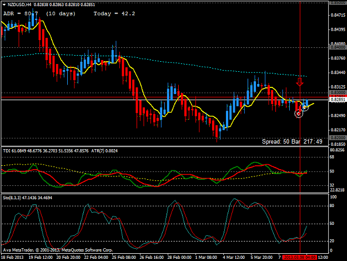347x261 pixels.
Task: Click the 0.82490 price axis value
Action: [338, 116]
